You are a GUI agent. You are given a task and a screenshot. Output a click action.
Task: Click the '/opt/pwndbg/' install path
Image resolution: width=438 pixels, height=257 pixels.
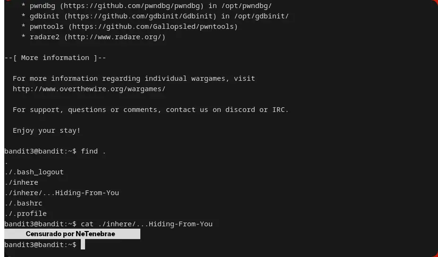pyautogui.click(x=246, y=6)
